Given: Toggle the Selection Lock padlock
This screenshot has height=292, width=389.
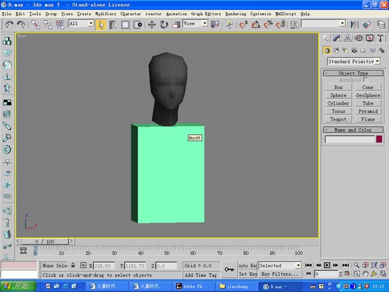Looking at the screenshot, I should pyautogui.click(x=73, y=265).
